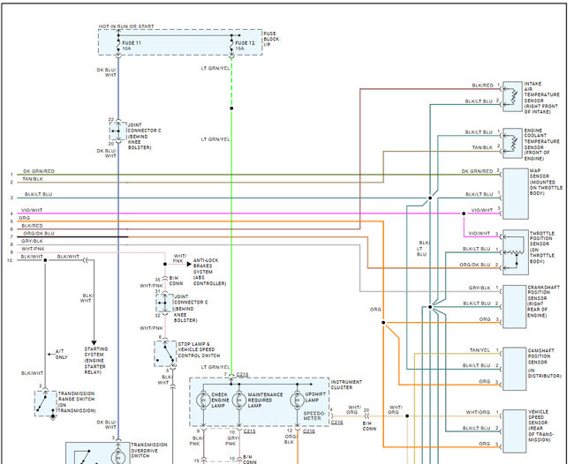Click the Engine Coolant Temperature Sensor symbol box
This screenshot has height=464, width=574.
point(512,143)
